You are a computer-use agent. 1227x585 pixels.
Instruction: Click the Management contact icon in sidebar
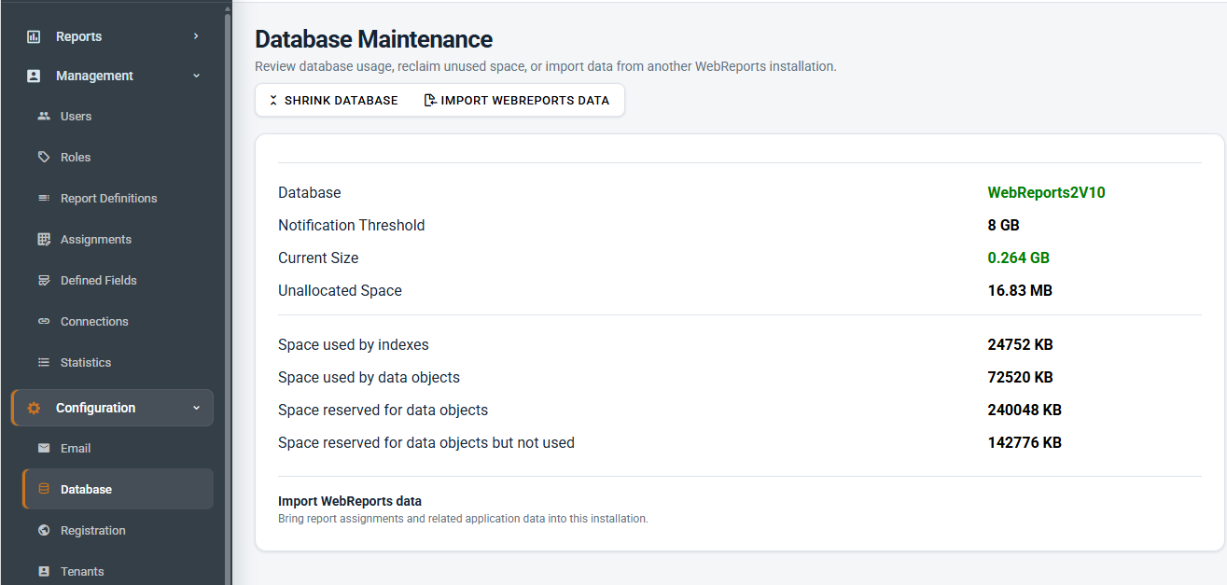pyautogui.click(x=34, y=76)
